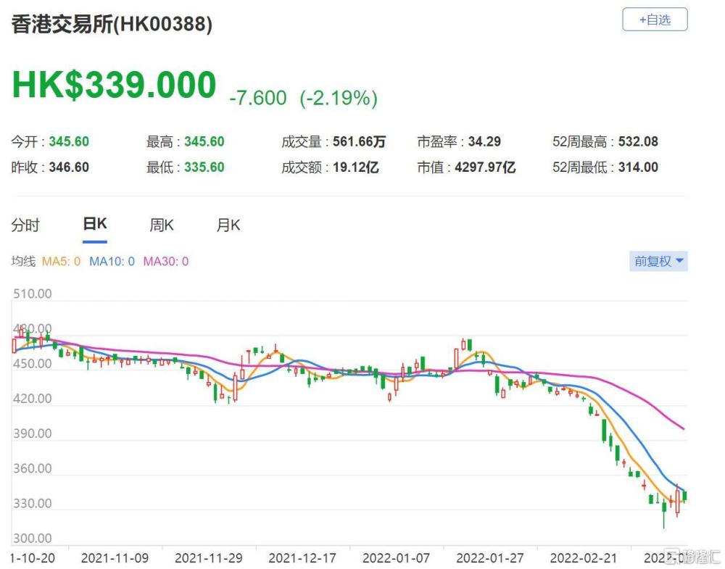Click the 2022-01-07 date axis label
The width and height of the screenshot is (725, 569).
pyautogui.click(x=397, y=558)
